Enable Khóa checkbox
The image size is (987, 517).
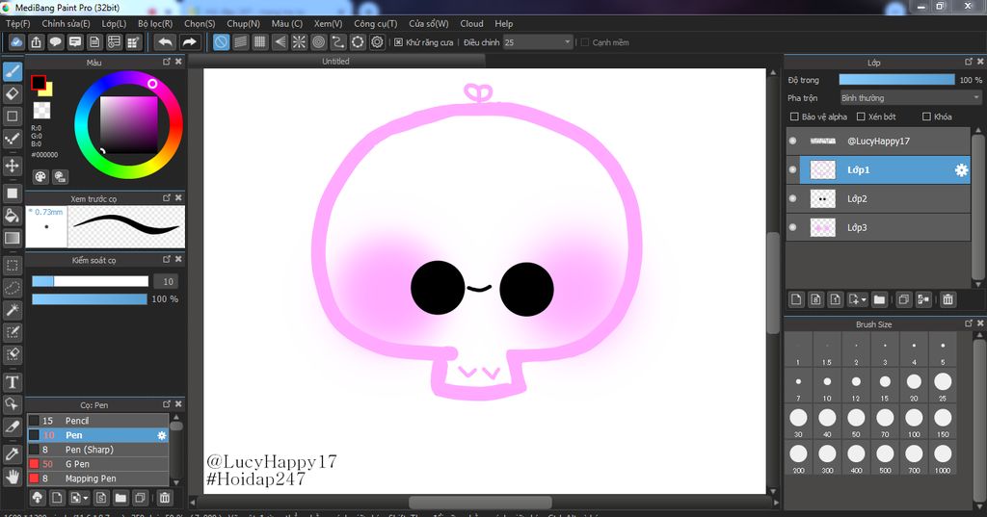coord(926,116)
